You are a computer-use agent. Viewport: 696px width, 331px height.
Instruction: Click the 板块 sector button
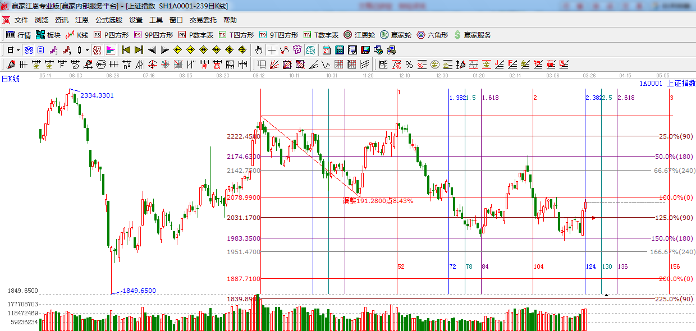click(x=48, y=35)
